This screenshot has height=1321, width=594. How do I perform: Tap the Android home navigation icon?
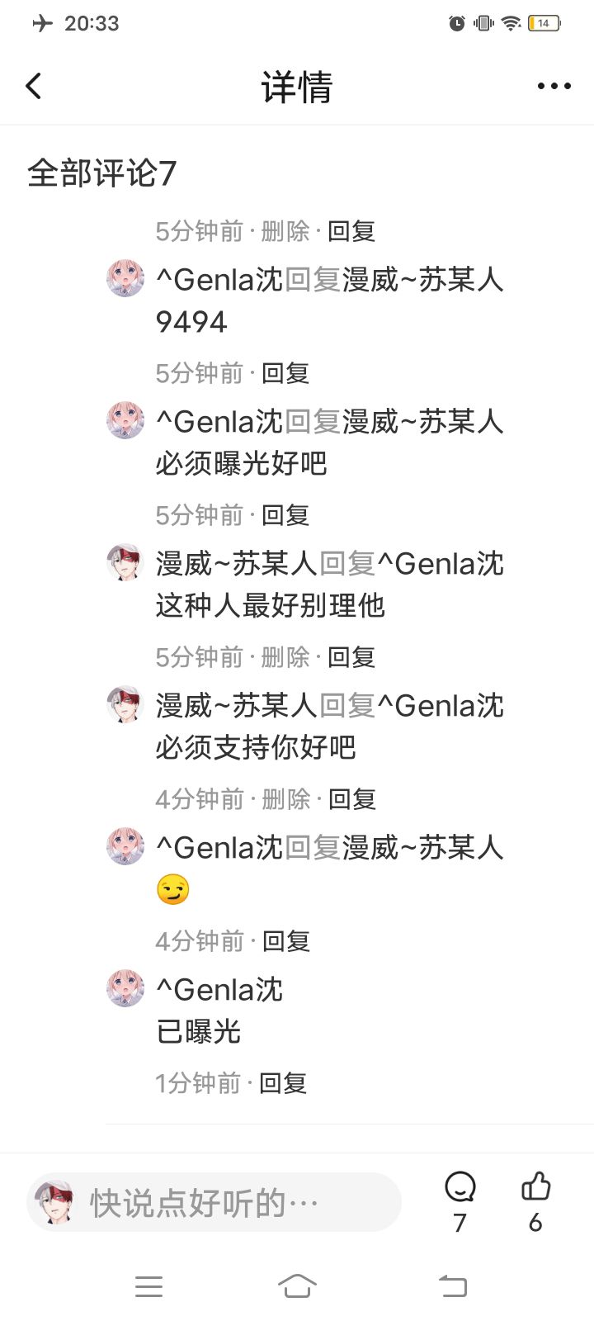297,1285
